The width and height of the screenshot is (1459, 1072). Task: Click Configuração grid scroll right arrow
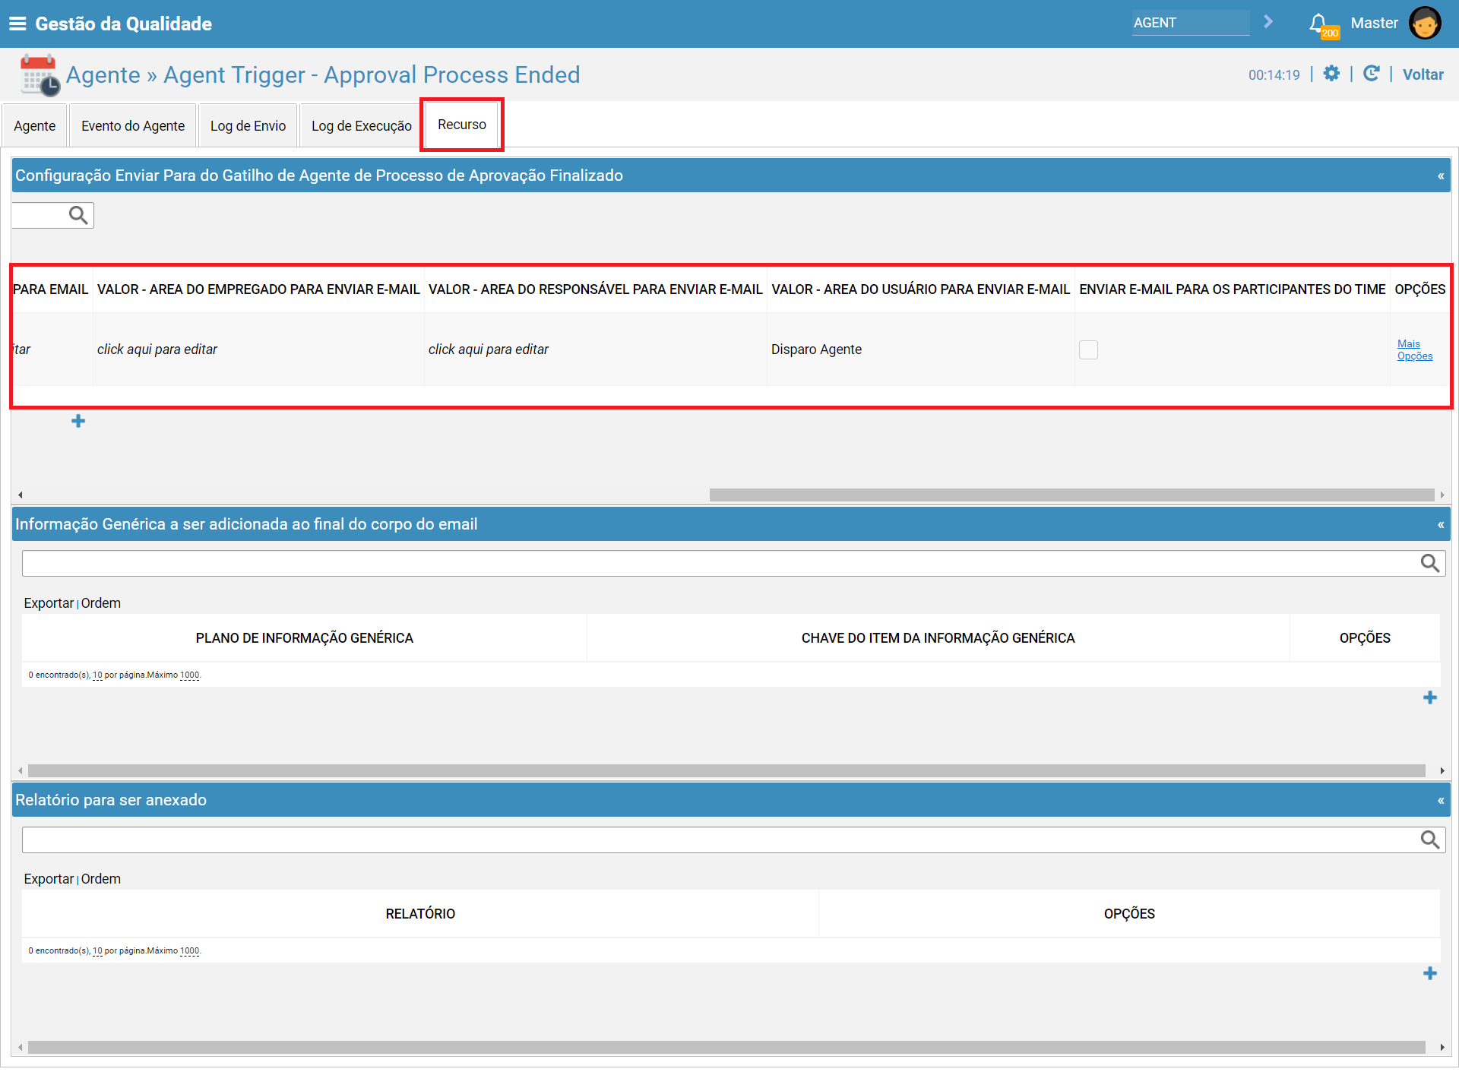[x=1442, y=495]
